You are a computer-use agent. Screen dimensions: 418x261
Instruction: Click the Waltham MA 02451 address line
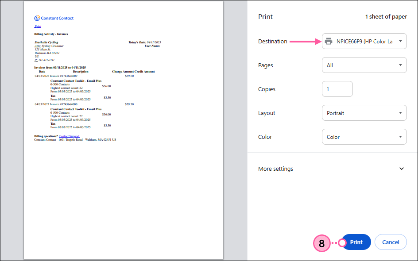[47, 53]
